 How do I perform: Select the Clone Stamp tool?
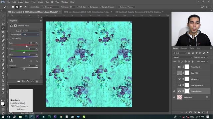tap(3, 48)
